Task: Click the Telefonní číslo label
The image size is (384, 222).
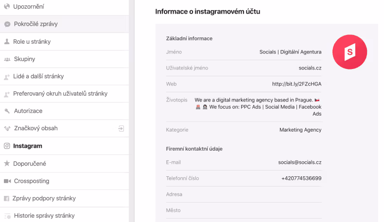Action: [x=182, y=178]
